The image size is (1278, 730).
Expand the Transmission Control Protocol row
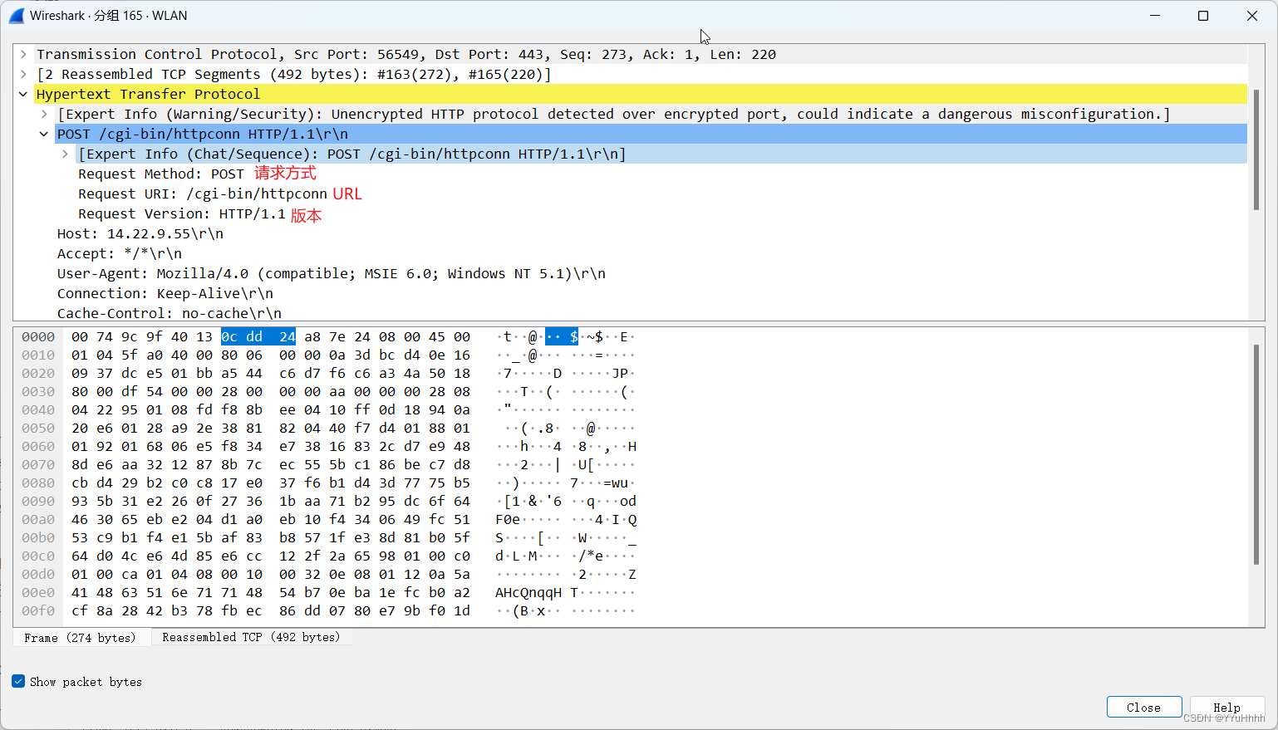pyautogui.click(x=23, y=54)
